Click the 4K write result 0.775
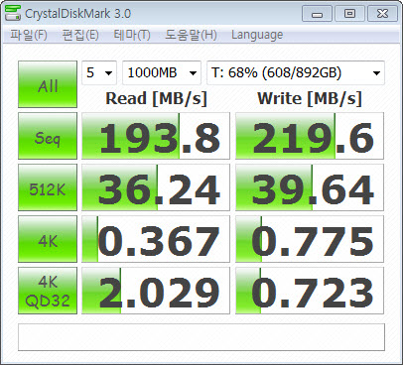 [310, 239]
